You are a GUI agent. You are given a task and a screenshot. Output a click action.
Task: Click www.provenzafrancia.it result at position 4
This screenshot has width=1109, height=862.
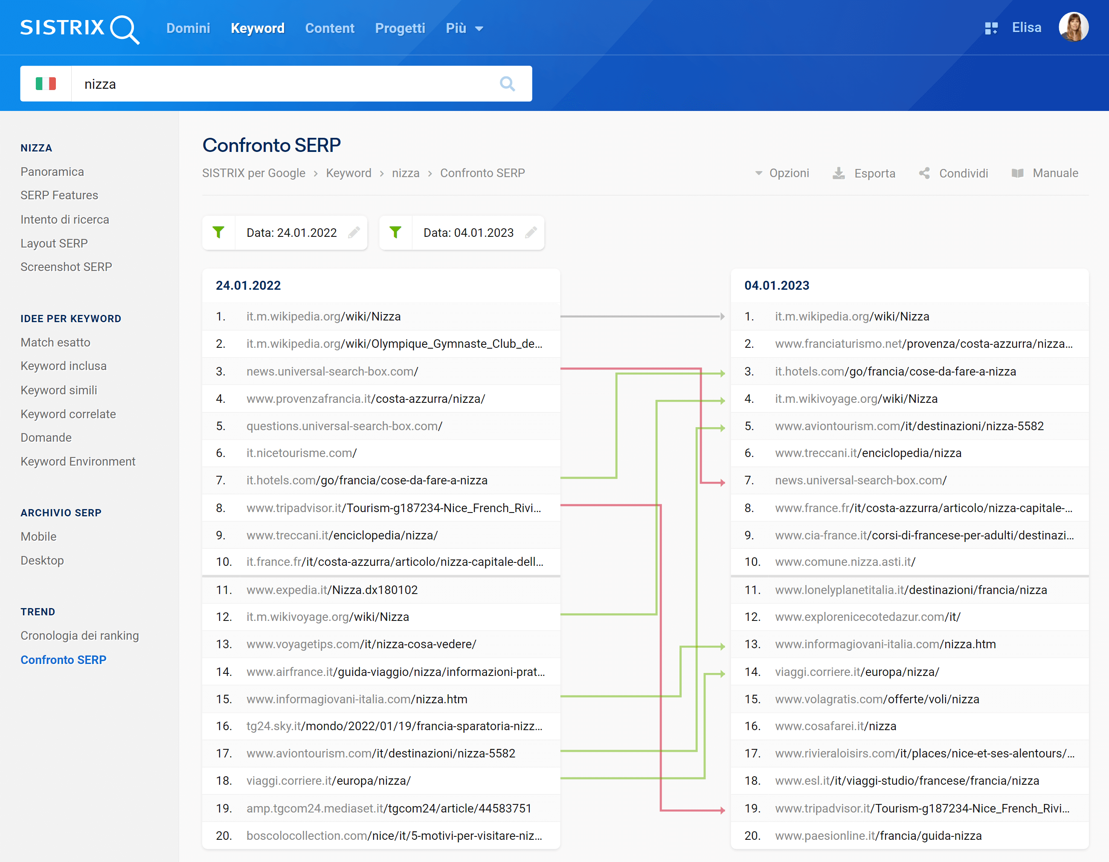[366, 399]
